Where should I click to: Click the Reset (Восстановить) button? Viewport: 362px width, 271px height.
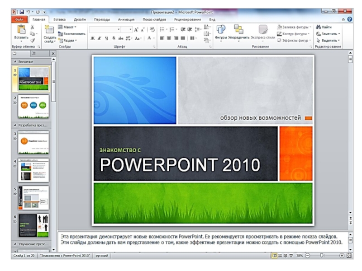point(71,34)
